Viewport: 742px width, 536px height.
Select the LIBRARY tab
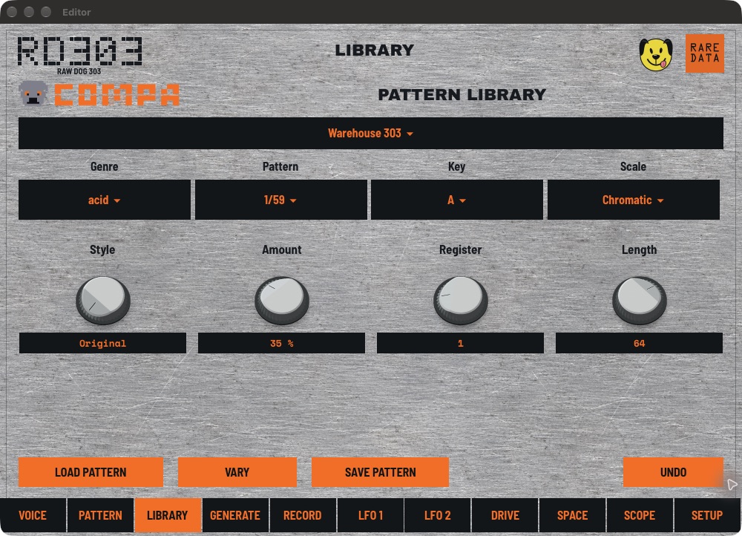coord(168,515)
